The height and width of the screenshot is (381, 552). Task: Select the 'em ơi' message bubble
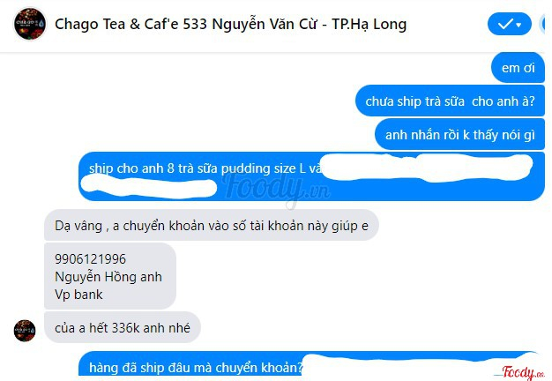(518, 68)
